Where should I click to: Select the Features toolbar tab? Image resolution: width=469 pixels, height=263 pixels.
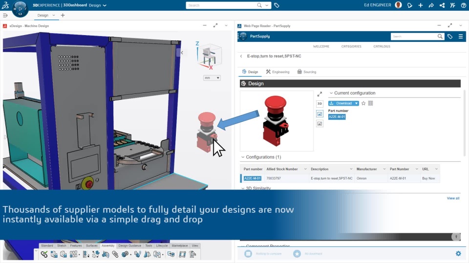[x=76, y=245]
